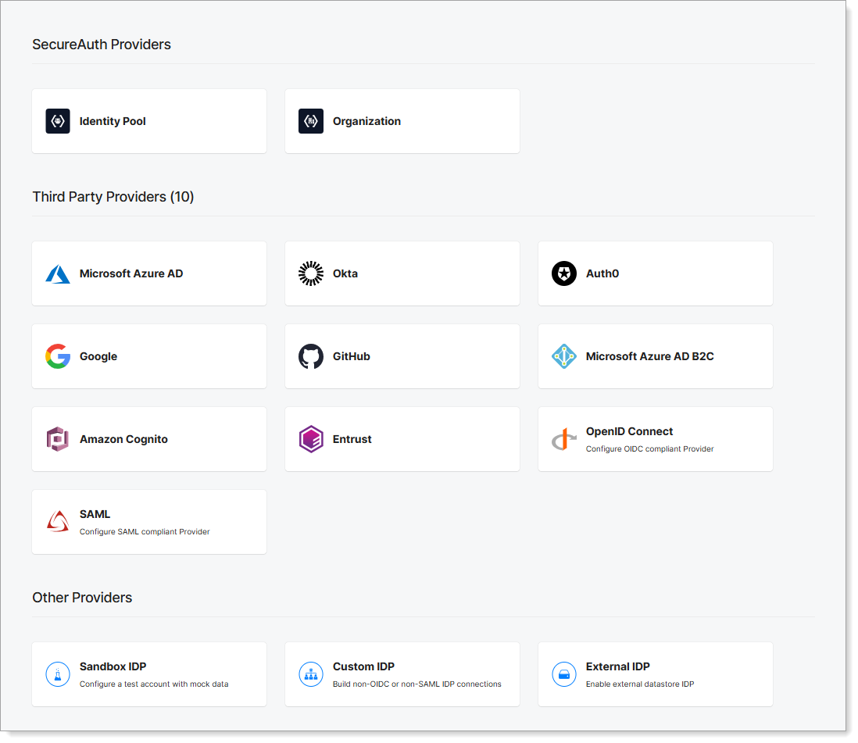858x743 pixels.
Task: Click the Auth0 shield logo
Action: tap(564, 273)
